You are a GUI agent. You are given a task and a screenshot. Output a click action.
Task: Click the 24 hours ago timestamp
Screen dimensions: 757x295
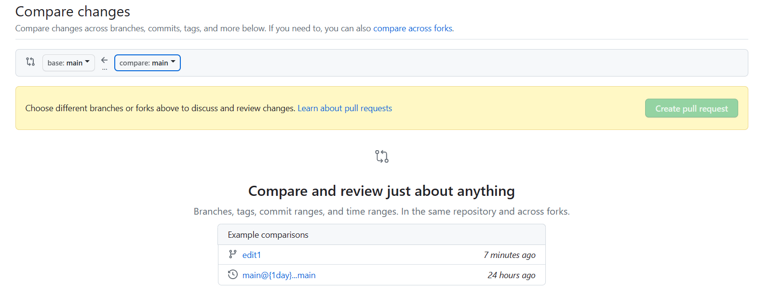pyautogui.click(x=511, y=275)
